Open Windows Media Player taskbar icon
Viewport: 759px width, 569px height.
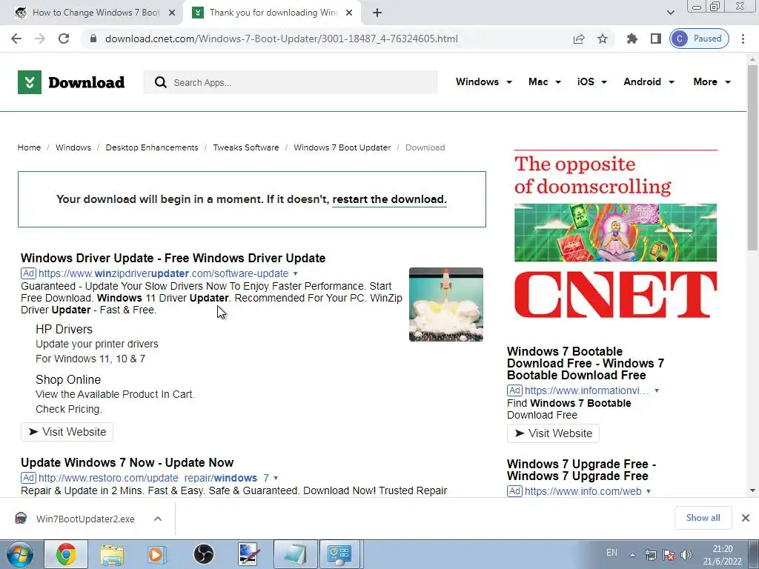tap(157, 554)
